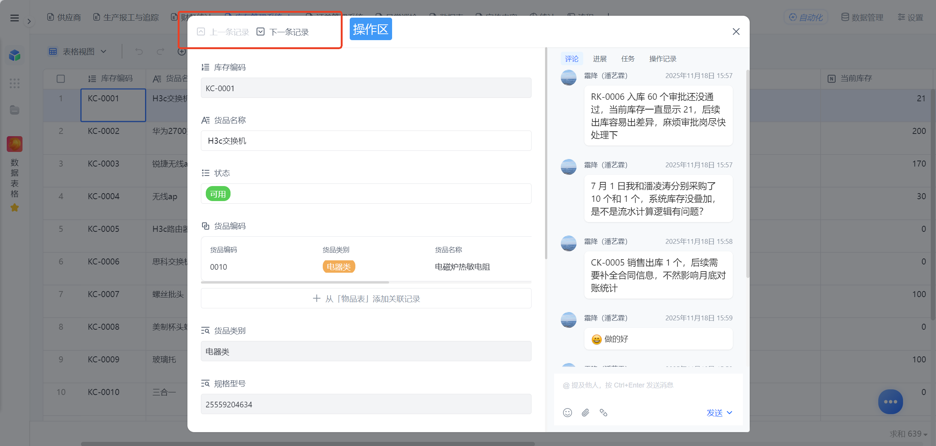
Task: Click the 货品类别 field 电器类
Action: 366,351
